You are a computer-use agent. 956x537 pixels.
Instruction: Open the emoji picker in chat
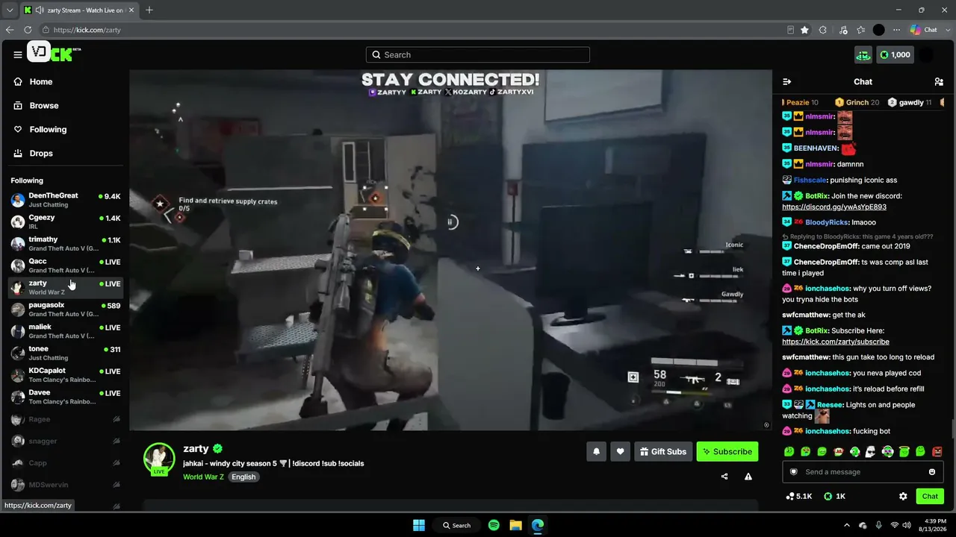click(x=932, y=472)
